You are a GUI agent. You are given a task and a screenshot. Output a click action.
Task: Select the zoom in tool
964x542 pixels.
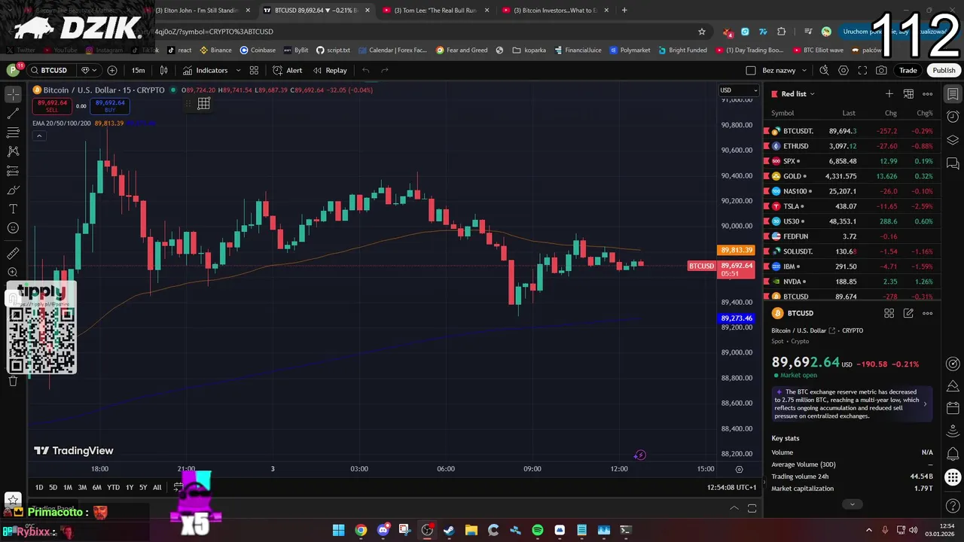pos(14,273)
